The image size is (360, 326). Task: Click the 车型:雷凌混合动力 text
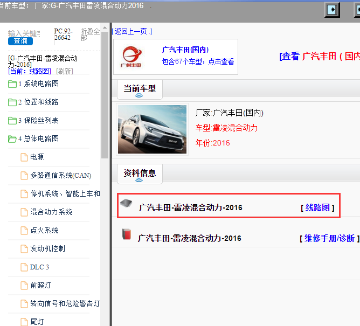(226, 128)
